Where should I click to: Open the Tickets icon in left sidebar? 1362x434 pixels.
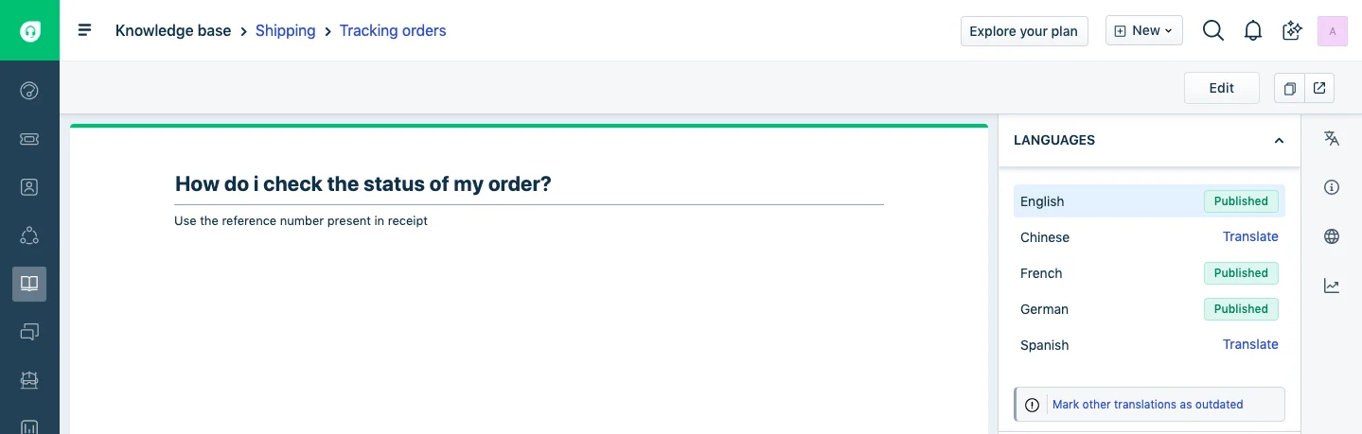tap(29, 139)
